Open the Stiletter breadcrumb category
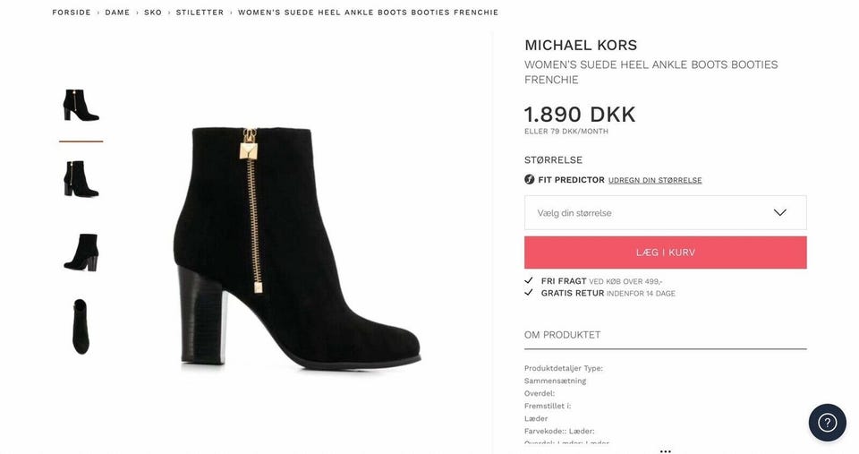 [200, 12]
